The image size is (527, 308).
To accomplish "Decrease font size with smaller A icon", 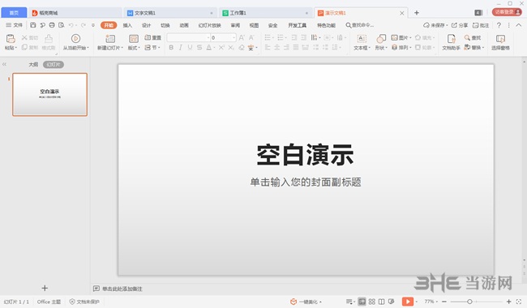I will coord(251,37).
